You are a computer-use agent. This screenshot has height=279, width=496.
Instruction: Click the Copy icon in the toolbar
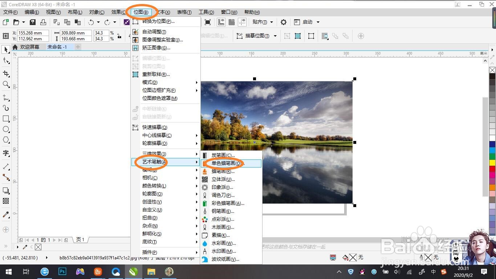(x=67, y=22)
